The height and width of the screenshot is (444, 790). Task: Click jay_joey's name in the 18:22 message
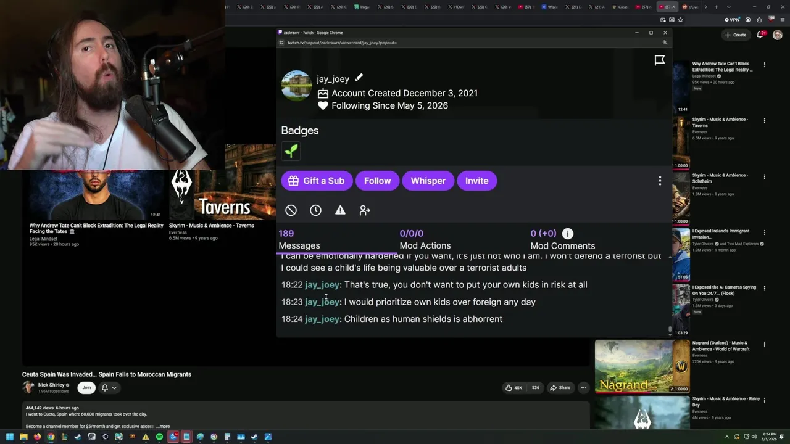point(322,285)
